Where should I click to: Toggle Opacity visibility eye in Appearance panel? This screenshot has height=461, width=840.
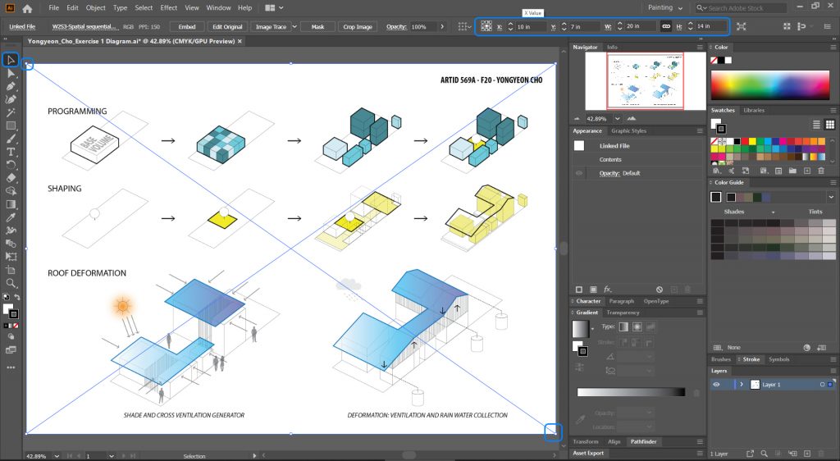point(579,173)
